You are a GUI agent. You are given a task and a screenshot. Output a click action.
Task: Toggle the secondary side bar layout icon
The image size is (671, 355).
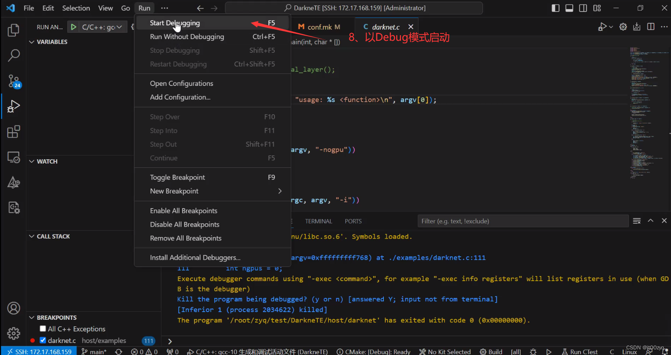583,8
